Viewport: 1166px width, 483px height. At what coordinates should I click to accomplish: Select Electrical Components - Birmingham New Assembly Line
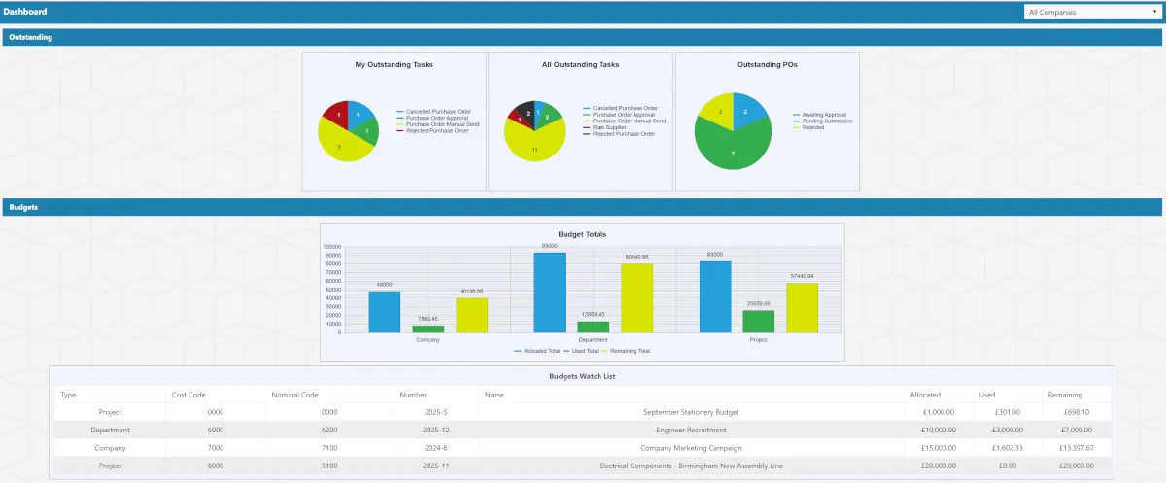tap(691, 466)
